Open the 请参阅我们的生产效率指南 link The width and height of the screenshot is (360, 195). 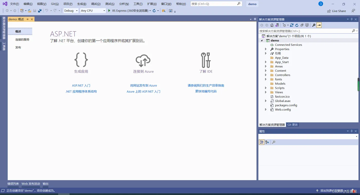click(x=206, y=85)
